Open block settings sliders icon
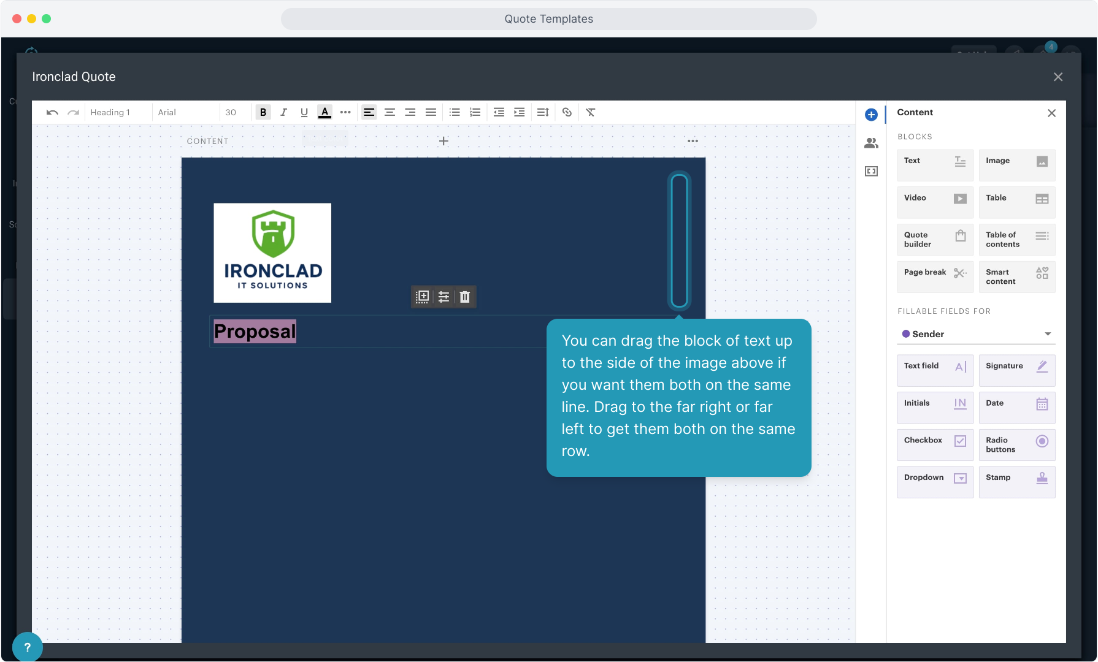This screenshot has width=1098, height=662. (443, 297)
